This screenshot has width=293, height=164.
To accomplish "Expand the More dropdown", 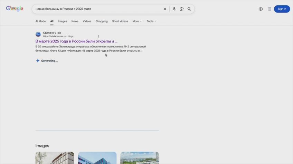I will tap(137, 21).
